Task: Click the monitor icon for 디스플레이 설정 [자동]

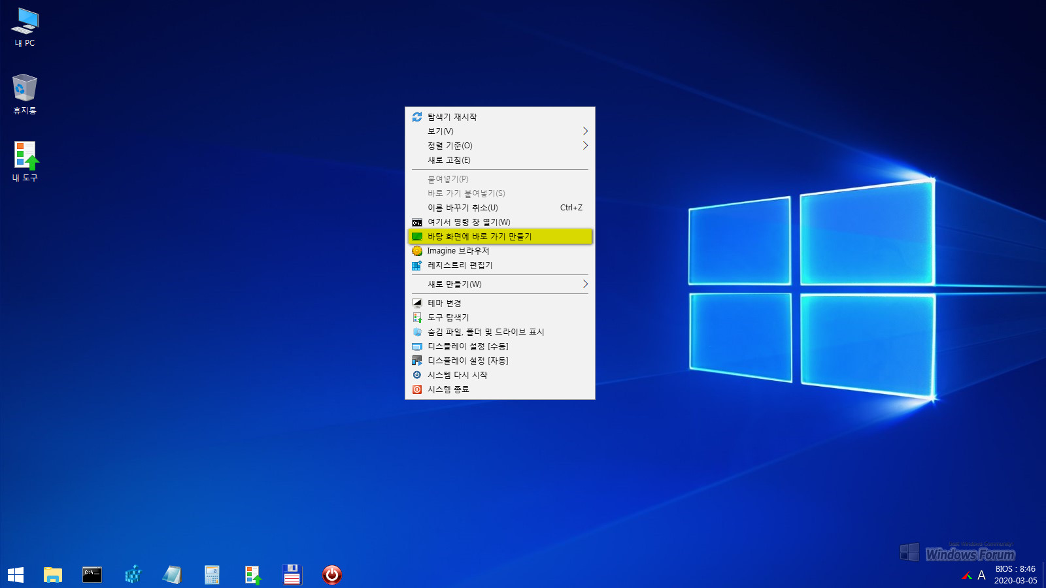Action: pos(417,361)
